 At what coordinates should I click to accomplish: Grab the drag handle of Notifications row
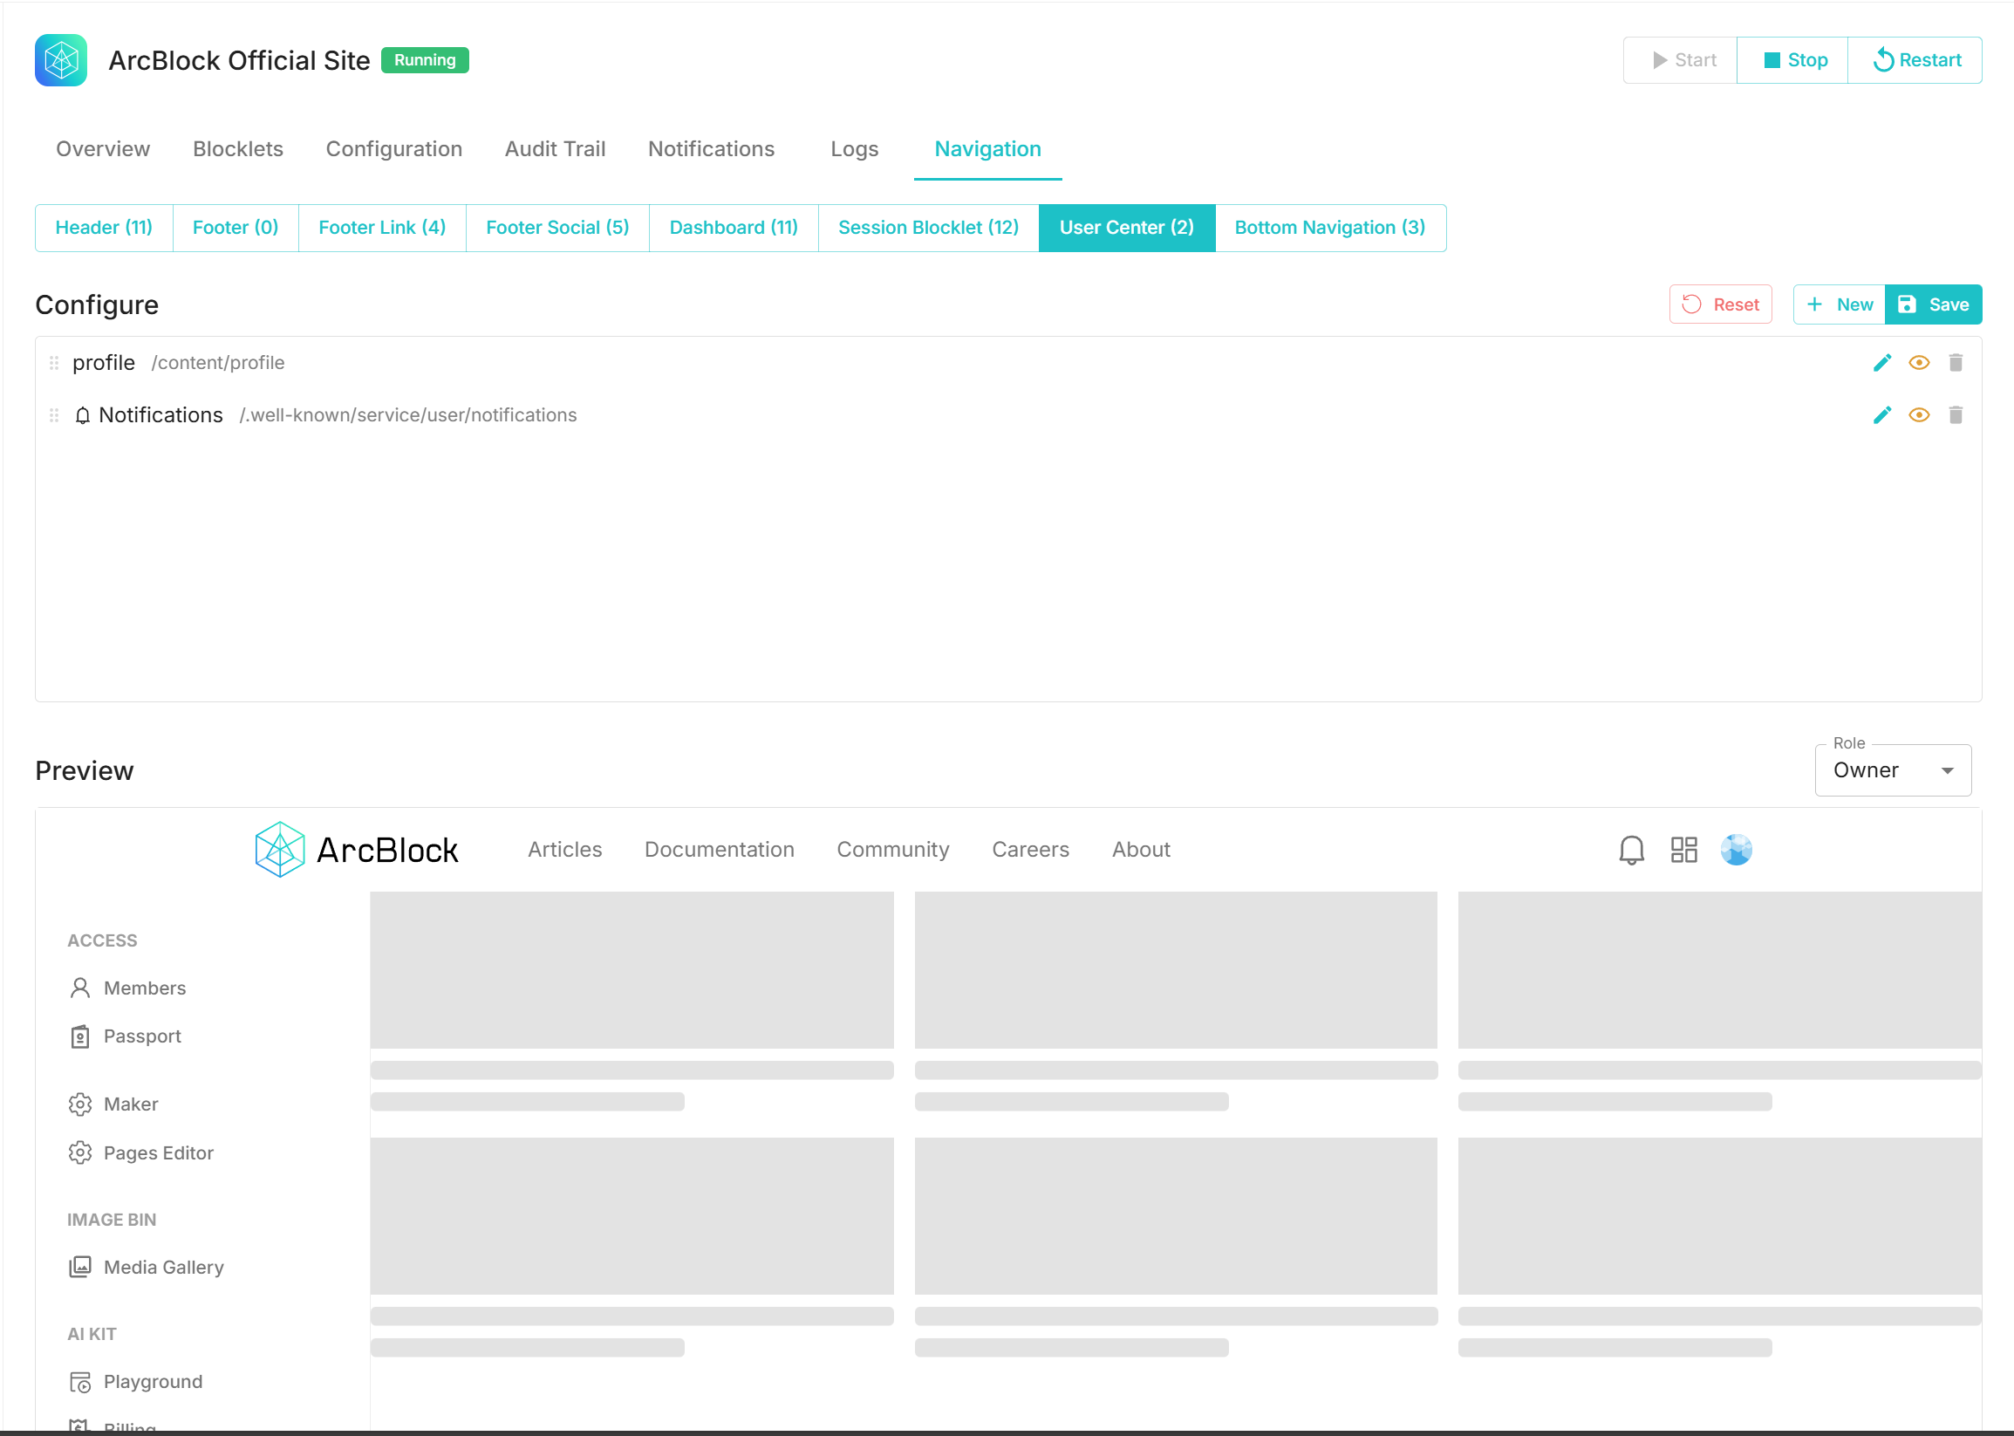point(54,414)
